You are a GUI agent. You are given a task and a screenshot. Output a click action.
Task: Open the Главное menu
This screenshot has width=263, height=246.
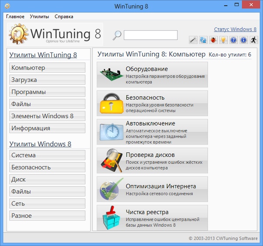click(15, 17)
